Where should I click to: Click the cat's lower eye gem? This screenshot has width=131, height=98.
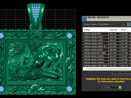37,62
